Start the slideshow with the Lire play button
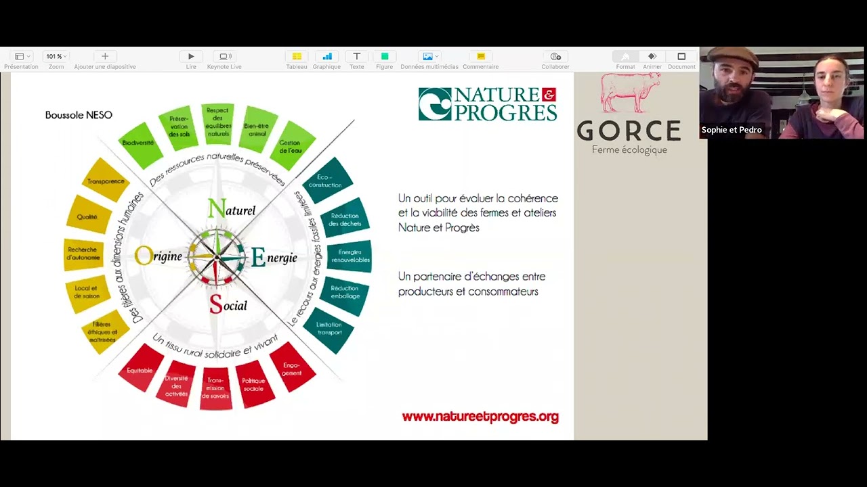 191,57
